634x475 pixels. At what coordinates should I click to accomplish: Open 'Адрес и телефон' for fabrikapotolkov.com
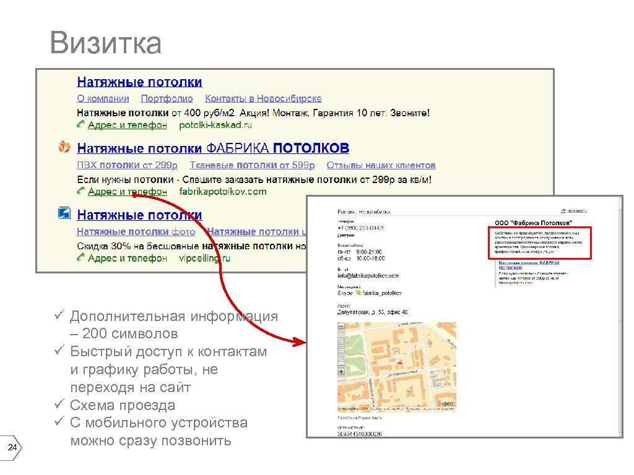(x=128, y=192)
